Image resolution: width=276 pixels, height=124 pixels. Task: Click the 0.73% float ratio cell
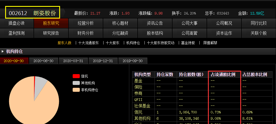coord(216,112)
